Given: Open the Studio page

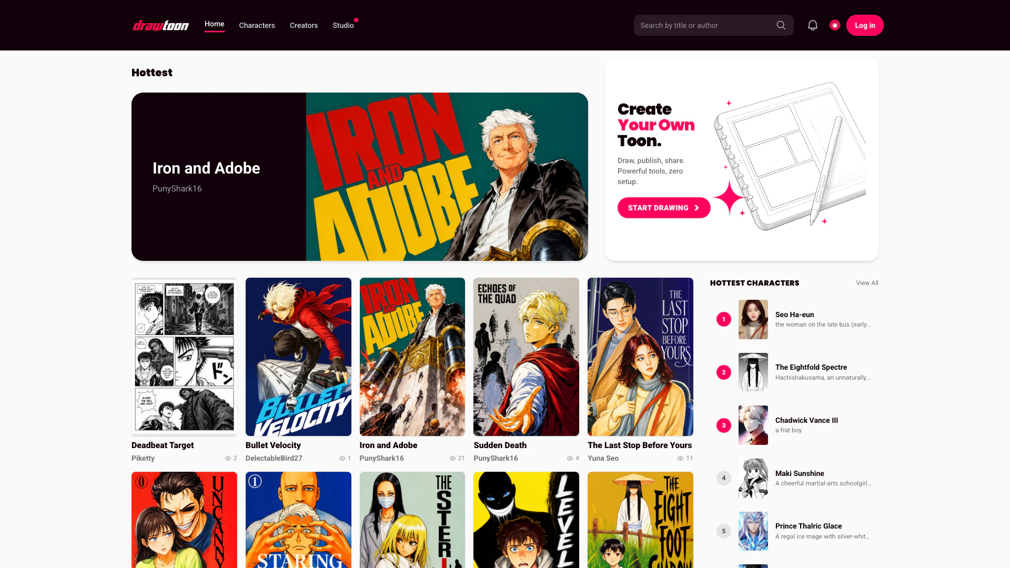Looking at the screenshot, I should click(343, 25).
